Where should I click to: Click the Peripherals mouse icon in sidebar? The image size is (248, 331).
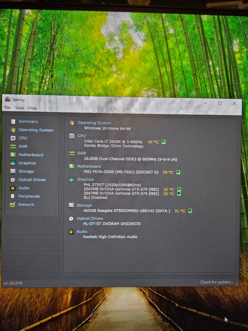click(x=12, y=196)
